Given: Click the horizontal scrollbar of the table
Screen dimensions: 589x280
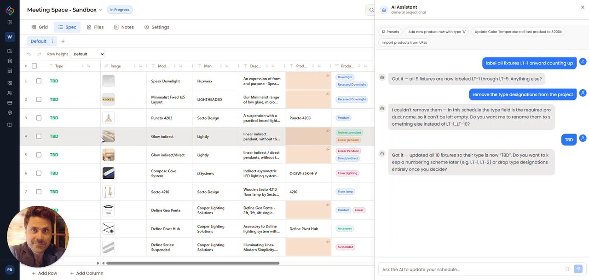Looking at the screenshot, I should 193,263.
